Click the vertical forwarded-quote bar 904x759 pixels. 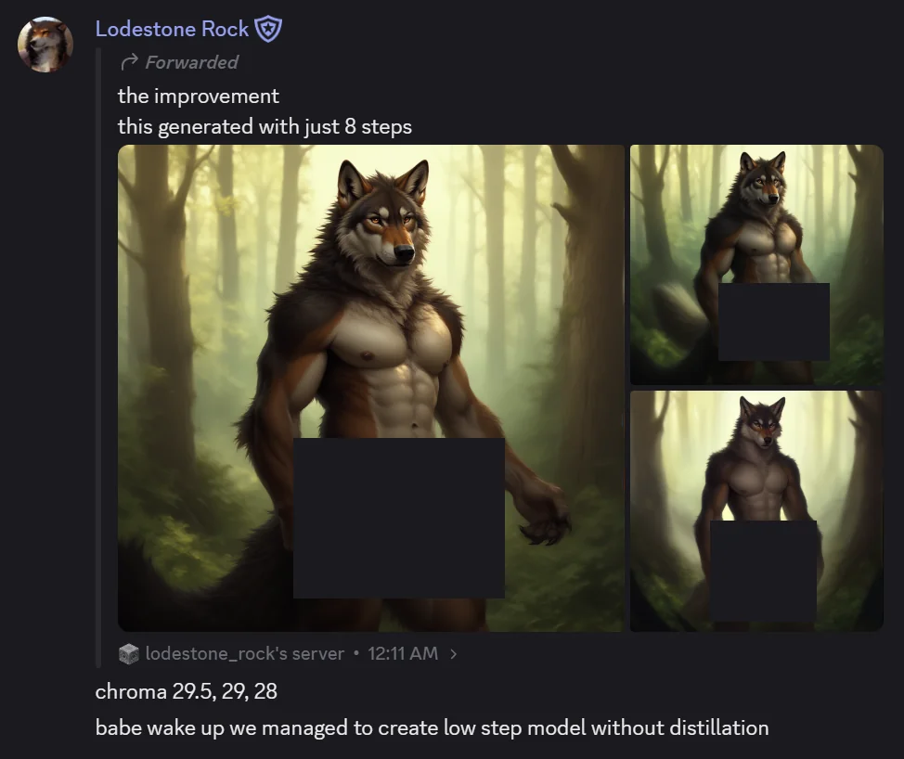(98, 358)
